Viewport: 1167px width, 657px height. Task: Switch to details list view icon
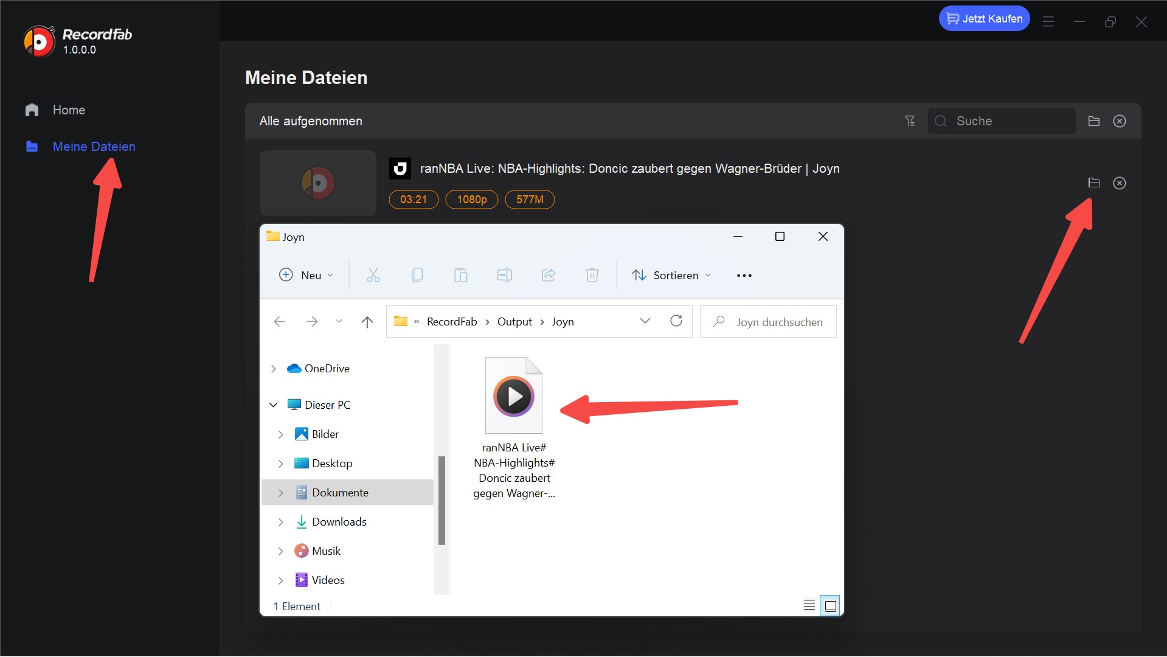pyautogui.click(x=809, y=605)
